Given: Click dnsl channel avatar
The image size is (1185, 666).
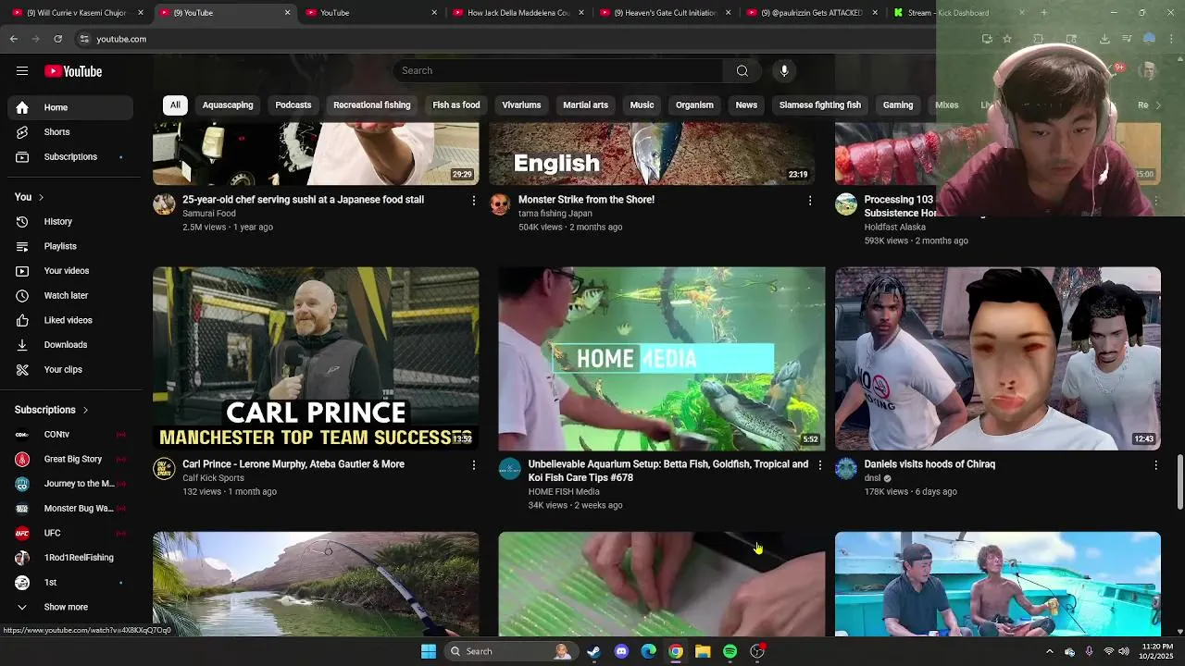Looking at the screenshot, I should (846, 469).
